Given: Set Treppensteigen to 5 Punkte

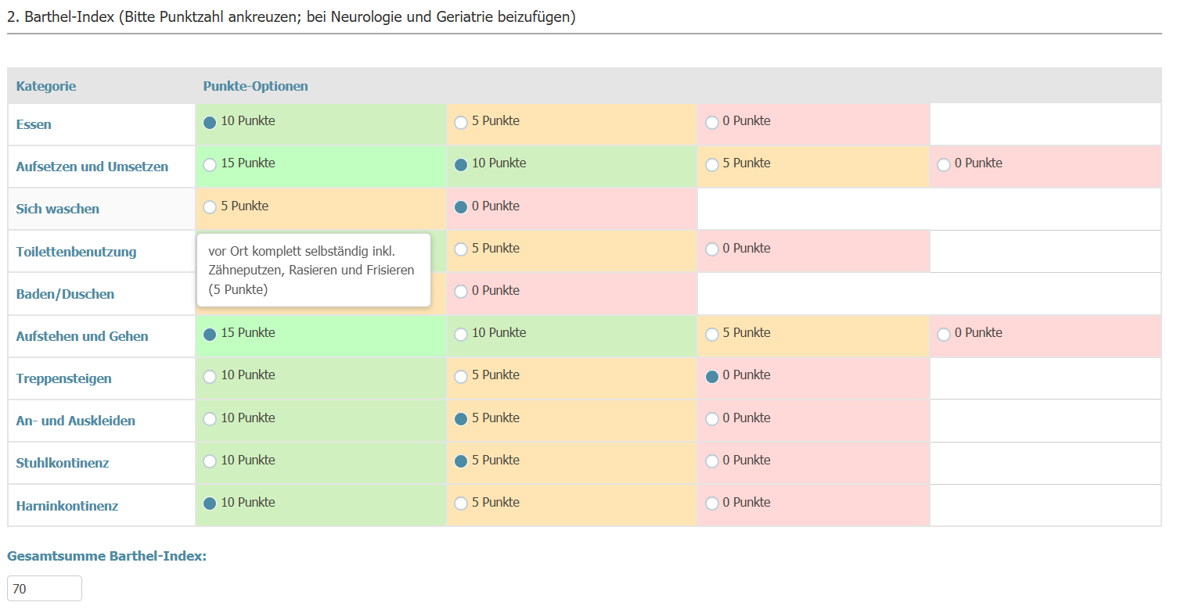Looking at the screenshot, I should [x=461, y=376].
